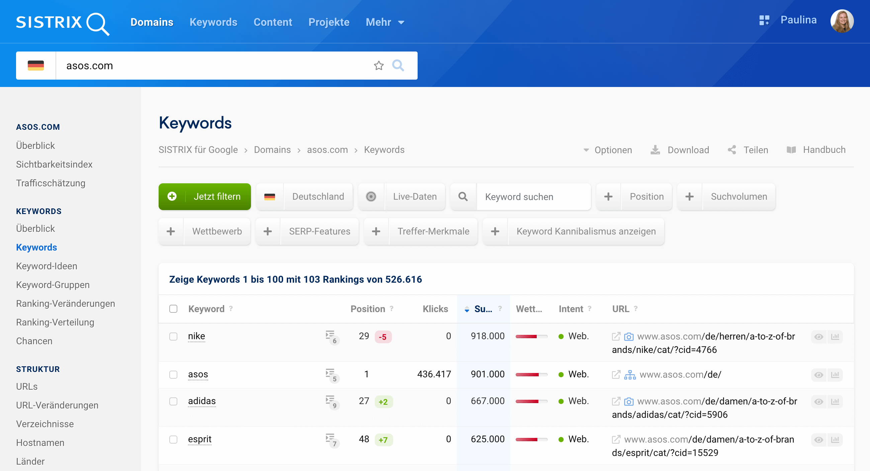The image size is (870, 471).
Task: Click the camera SERP screenshot icon in nike row
Action: click(628, 337)
